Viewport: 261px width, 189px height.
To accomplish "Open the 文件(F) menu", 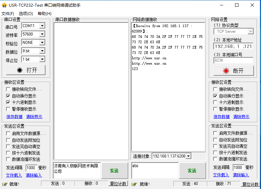I will click(8, 14).
